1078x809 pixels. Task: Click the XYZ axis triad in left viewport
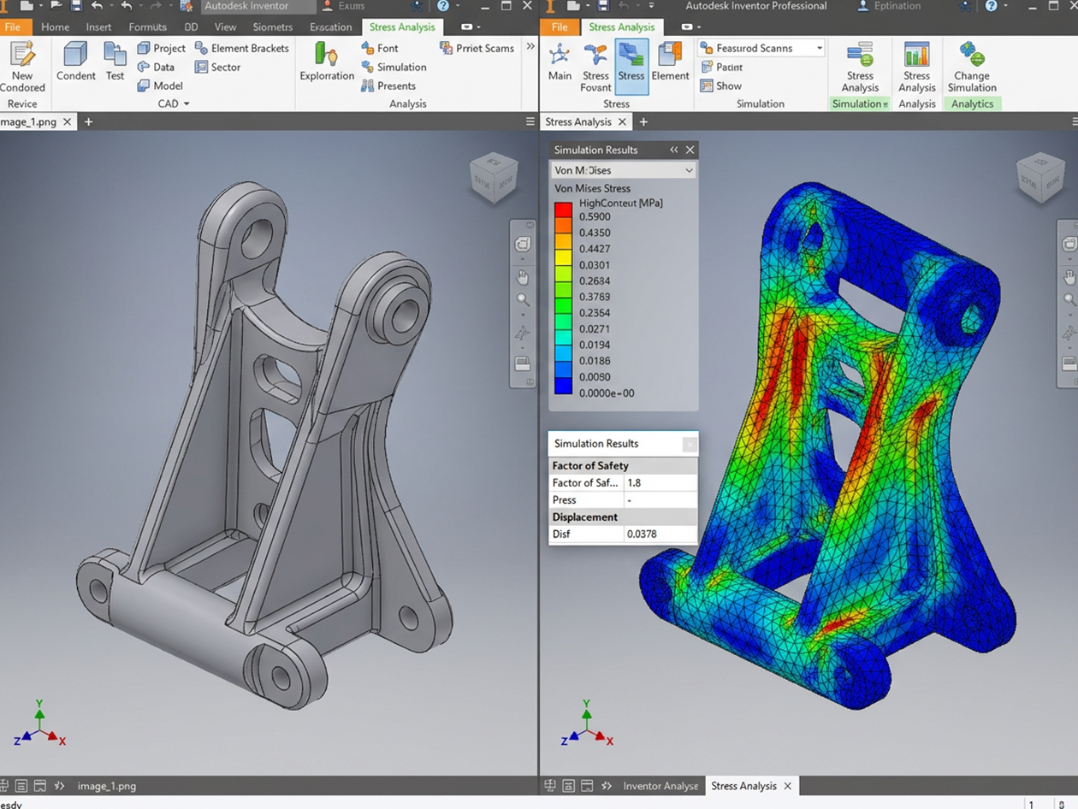[39, 724]
